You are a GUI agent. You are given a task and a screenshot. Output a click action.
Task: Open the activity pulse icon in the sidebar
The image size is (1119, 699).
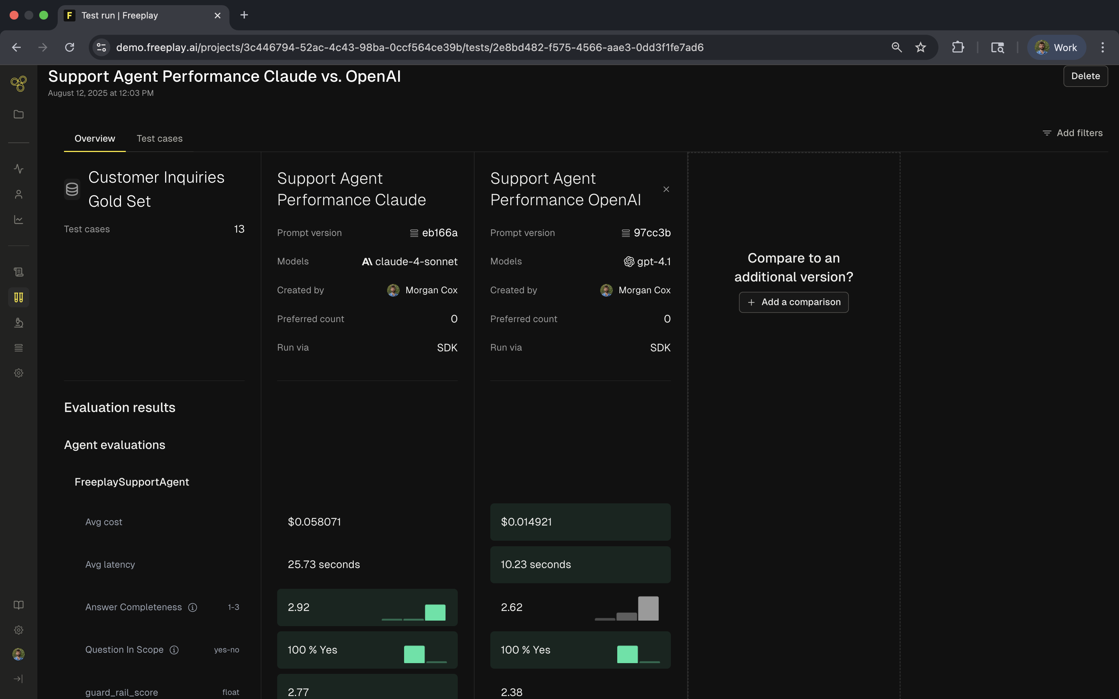click(x=19, y=169)
